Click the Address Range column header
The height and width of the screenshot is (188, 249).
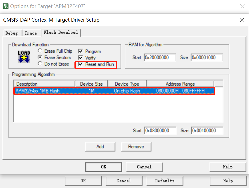pyautogui.click(x=180, y=84)
